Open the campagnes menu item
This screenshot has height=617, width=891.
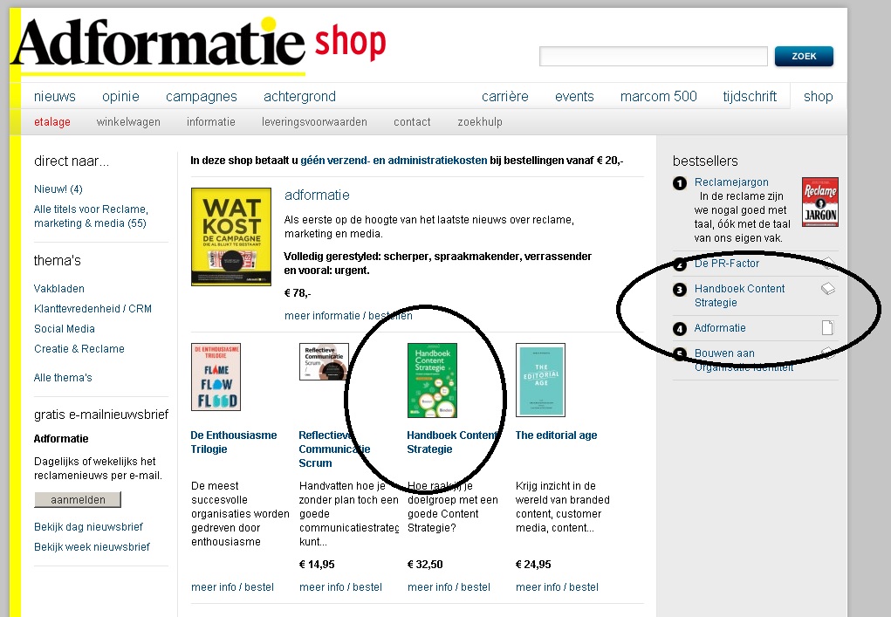pos(202,97)
